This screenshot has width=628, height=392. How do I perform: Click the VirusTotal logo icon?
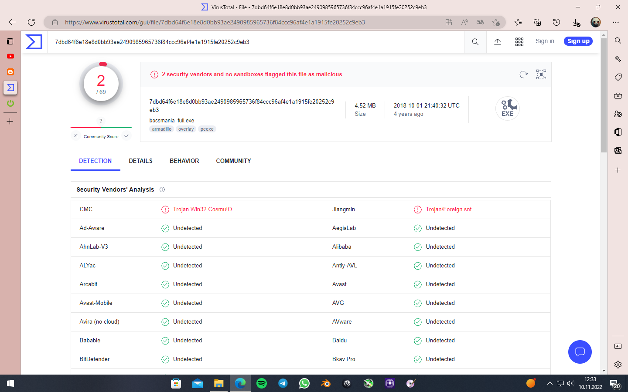pos(34,42)
